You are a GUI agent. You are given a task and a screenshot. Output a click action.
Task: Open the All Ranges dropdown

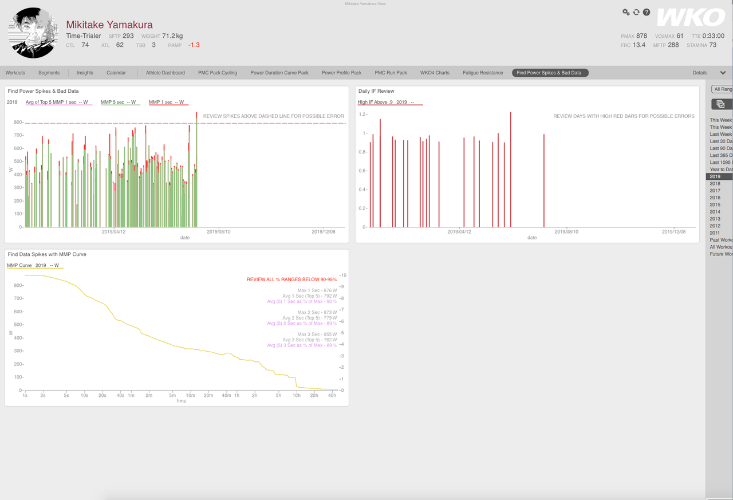723,89
